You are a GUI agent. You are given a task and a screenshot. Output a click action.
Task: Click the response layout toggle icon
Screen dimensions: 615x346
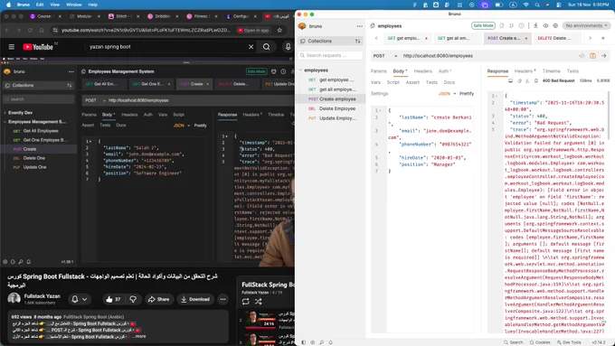(510, 80)
